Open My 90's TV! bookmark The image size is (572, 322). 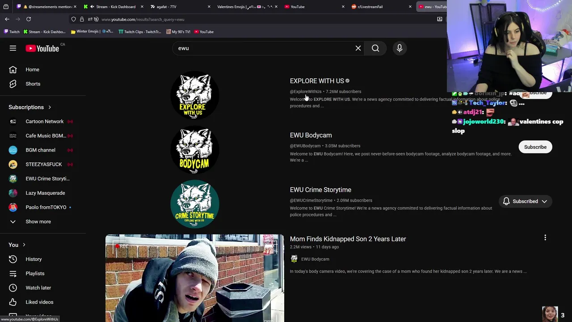[x=178, y=32]
